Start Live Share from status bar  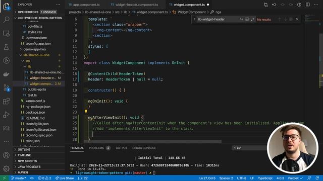pyautogui.click(x=65, y=178)
